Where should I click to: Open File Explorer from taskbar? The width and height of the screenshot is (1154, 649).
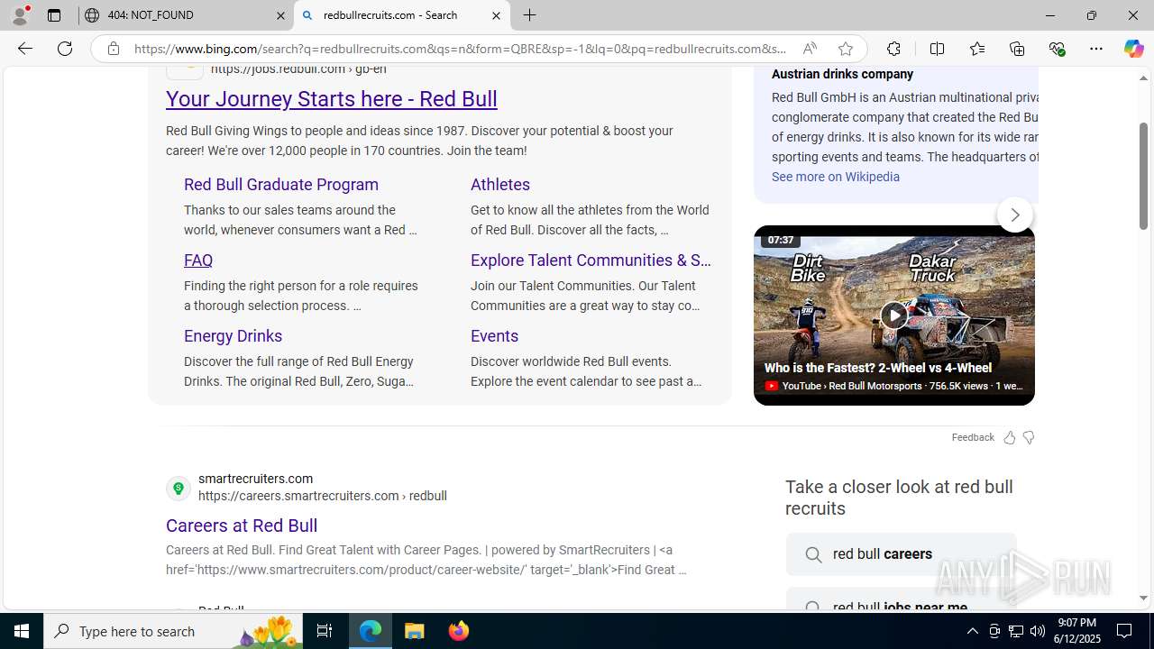[415, 631]
